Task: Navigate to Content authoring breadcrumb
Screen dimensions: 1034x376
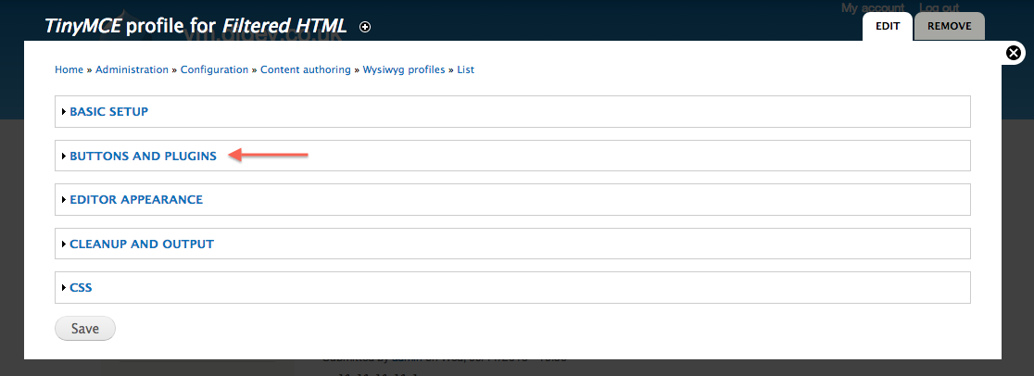Action: 306,69
